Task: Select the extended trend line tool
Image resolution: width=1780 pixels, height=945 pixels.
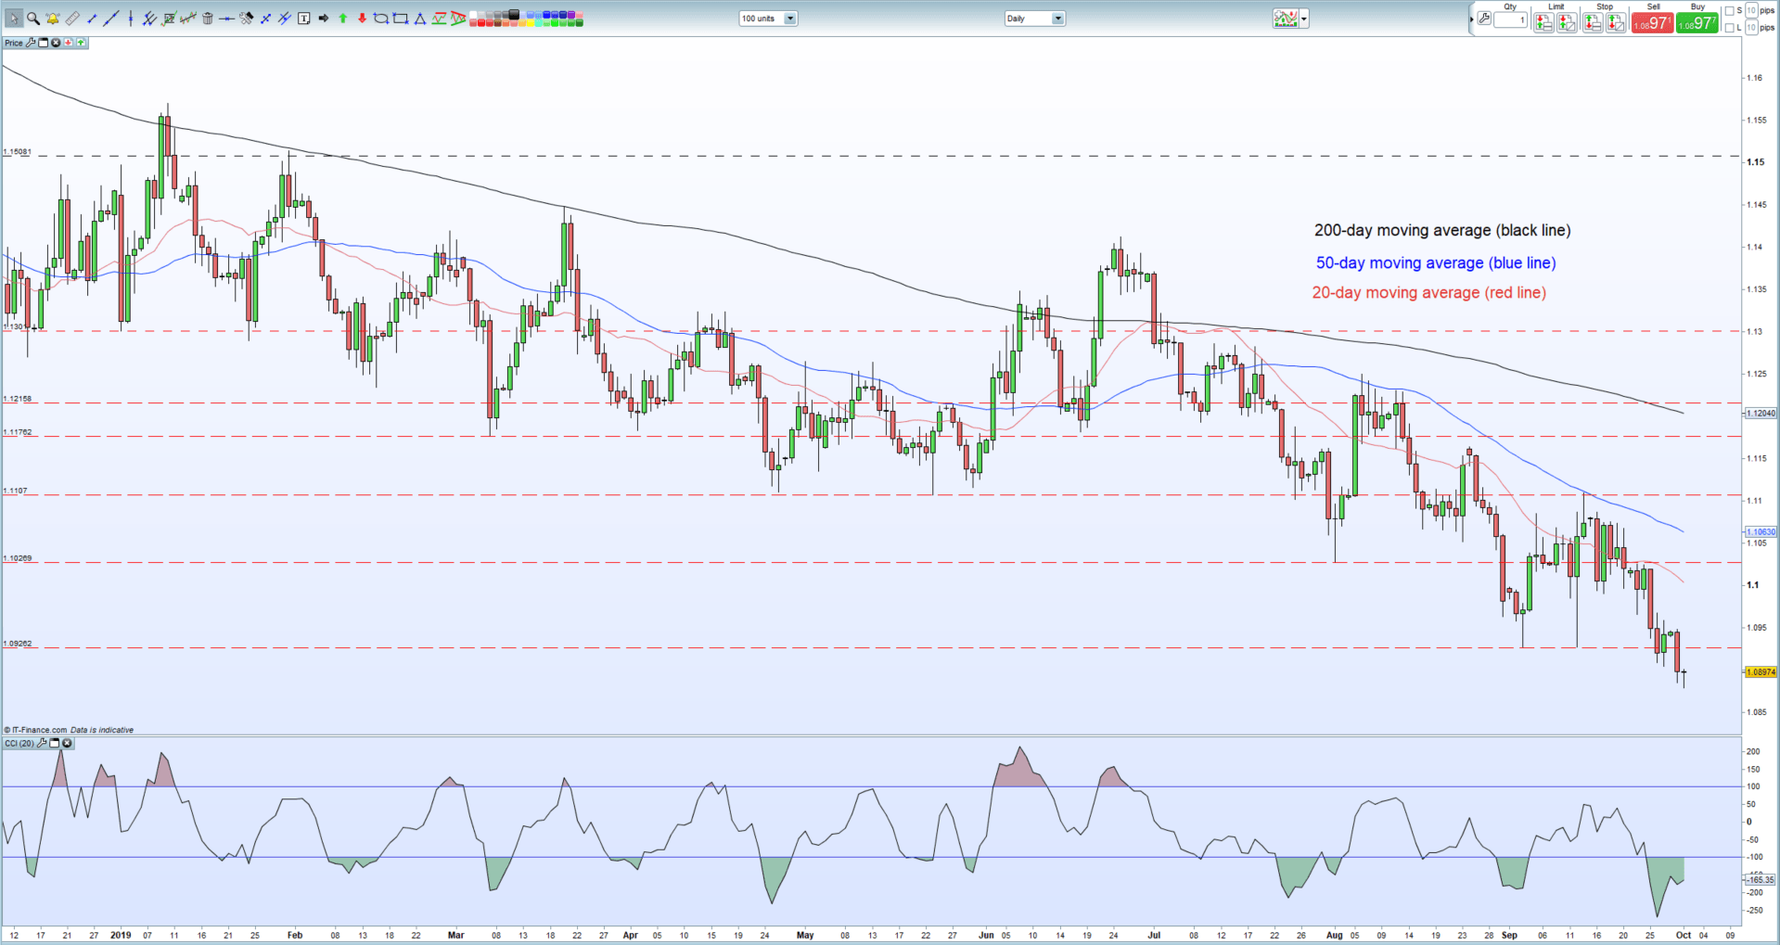Action: point(111,19)
